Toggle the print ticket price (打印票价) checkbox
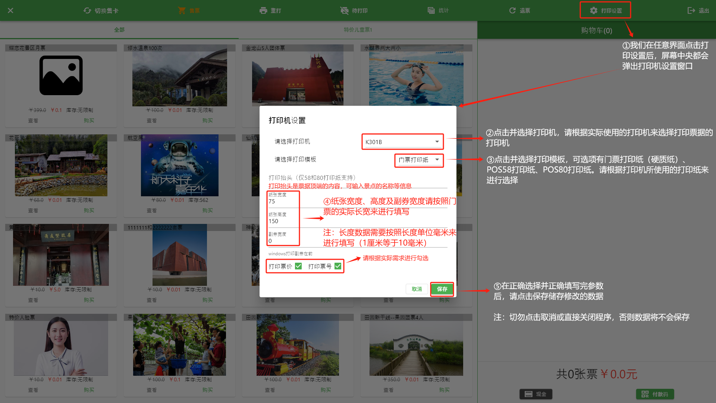Screen dimensions: 716x403 (x=298, y=266)
